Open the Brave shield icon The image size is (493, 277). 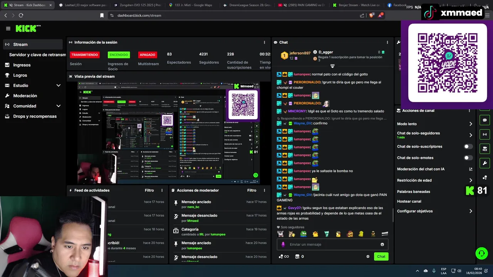pos(371,15)
